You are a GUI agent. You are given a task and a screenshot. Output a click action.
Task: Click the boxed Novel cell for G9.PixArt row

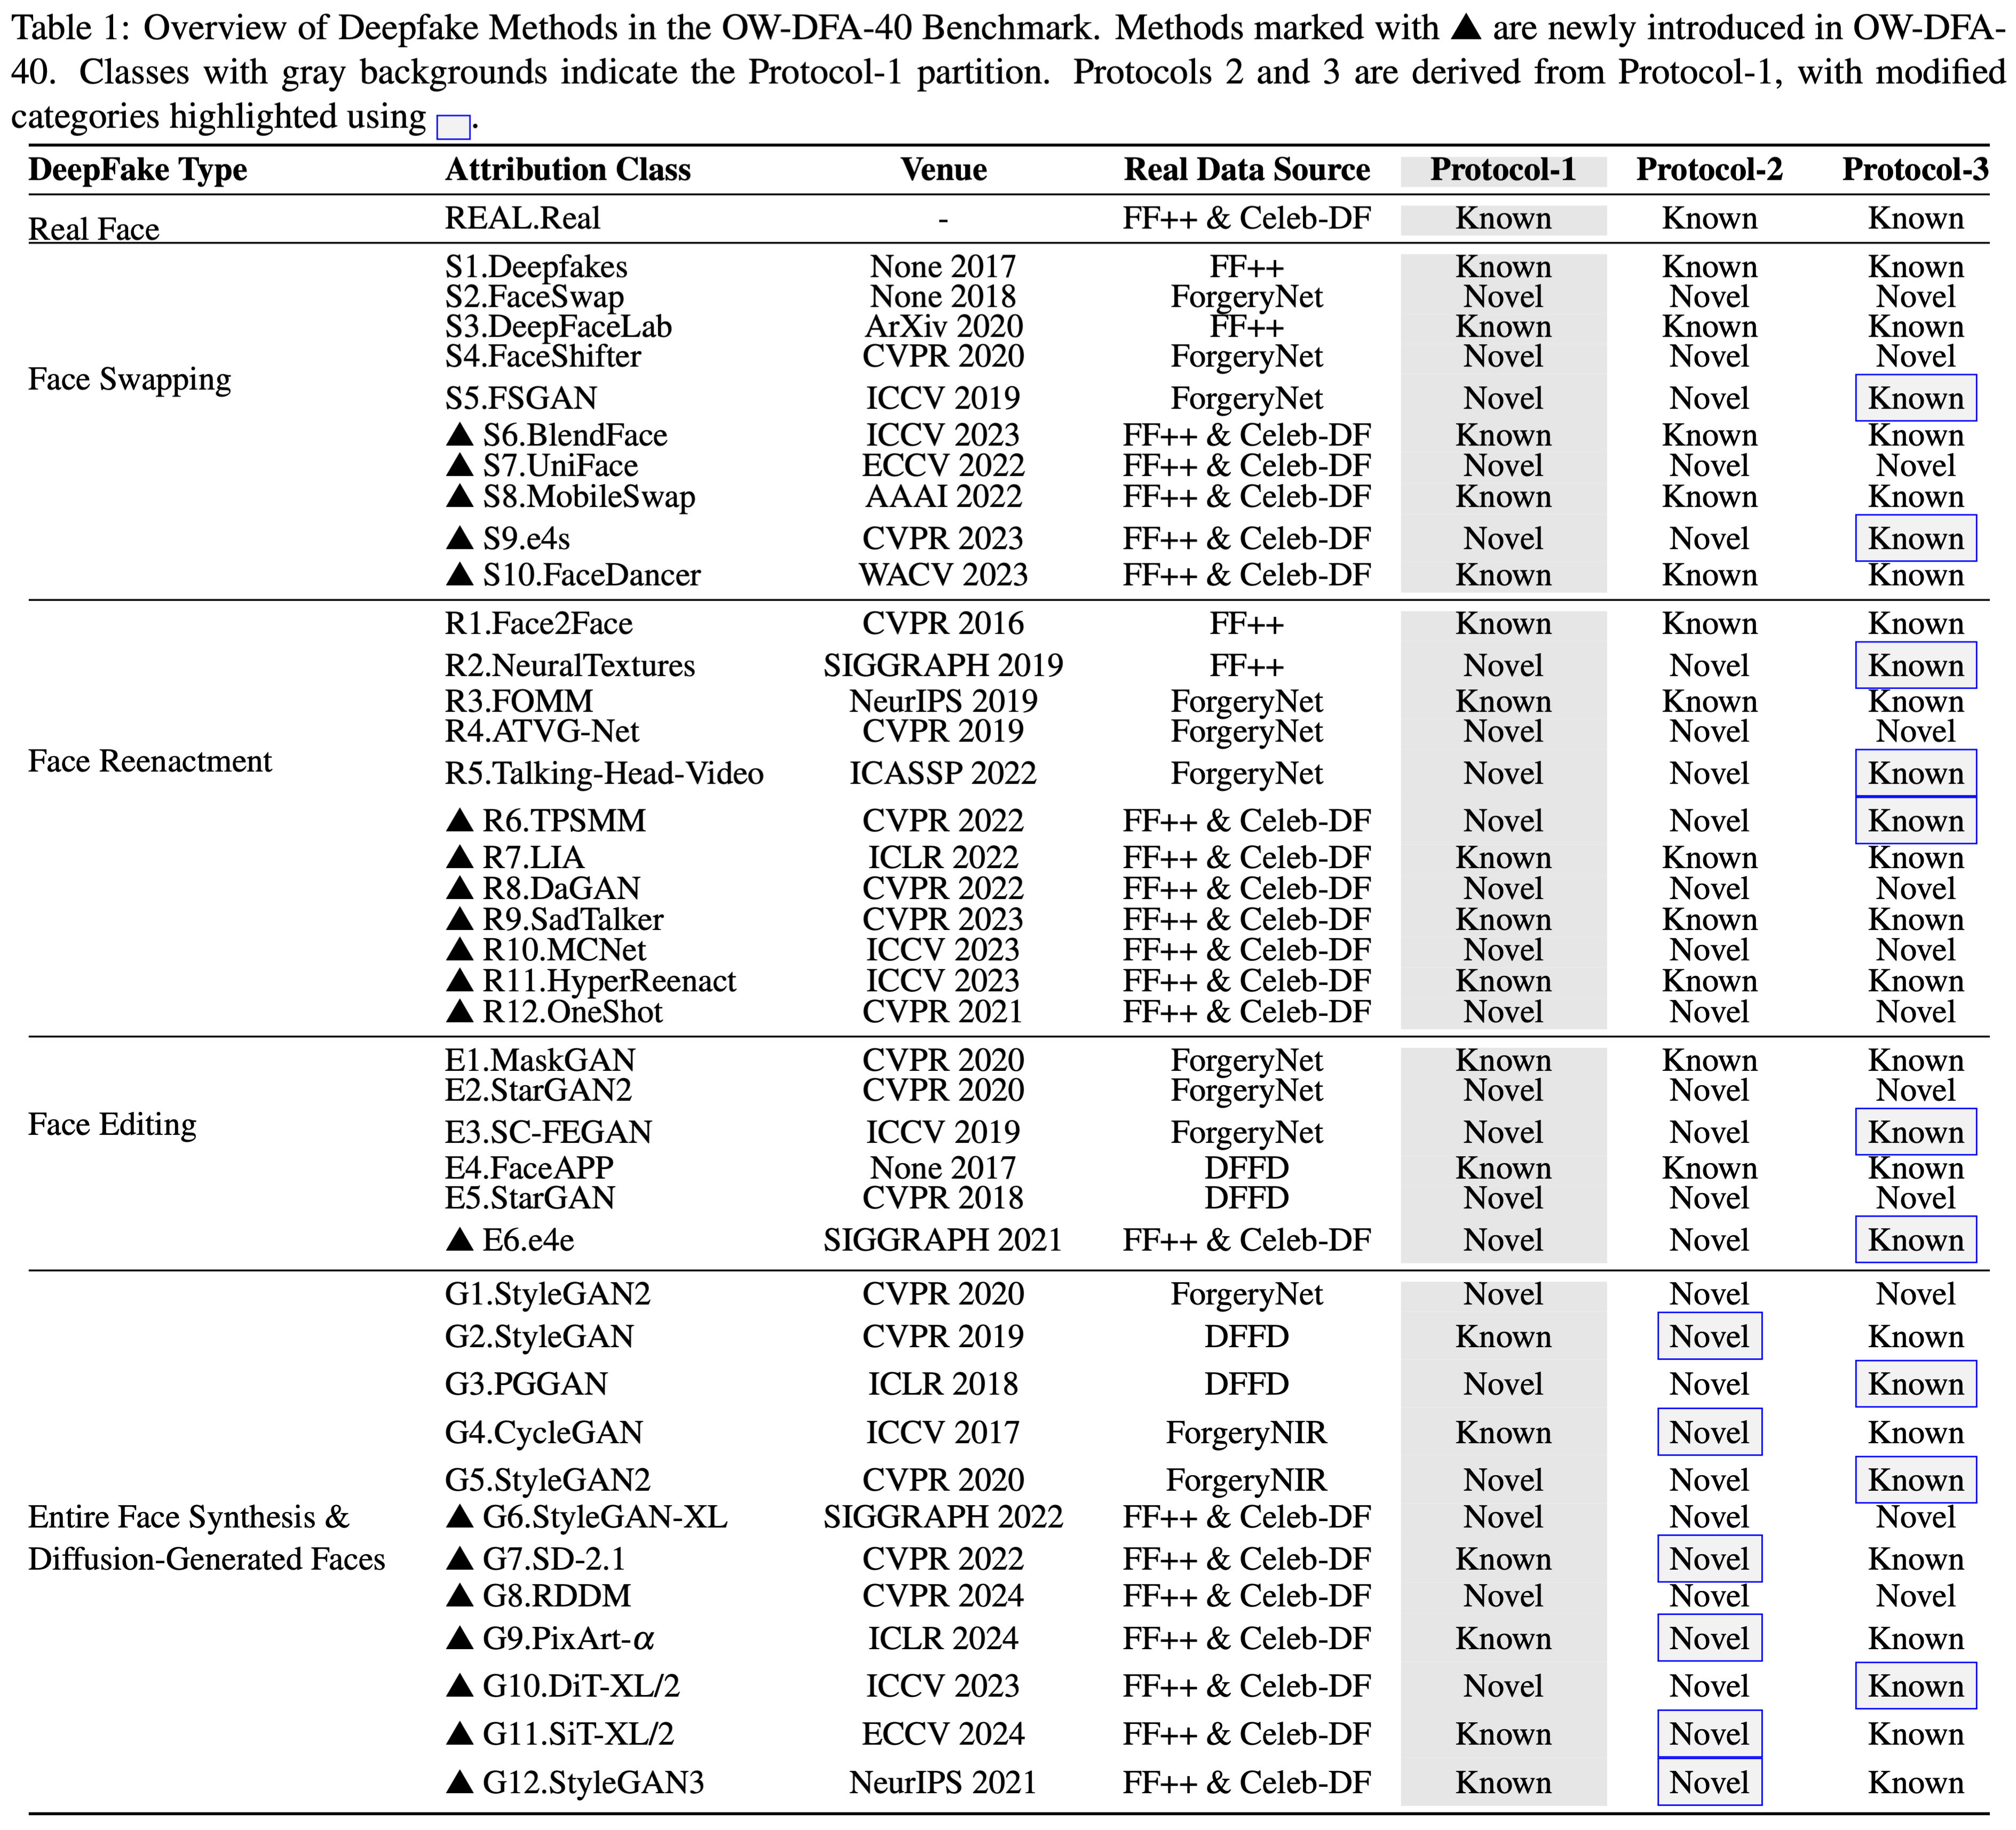coord(1709,1638)
